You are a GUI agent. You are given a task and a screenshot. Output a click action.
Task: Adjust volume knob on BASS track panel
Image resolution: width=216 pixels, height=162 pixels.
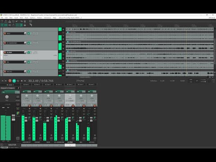25,33
